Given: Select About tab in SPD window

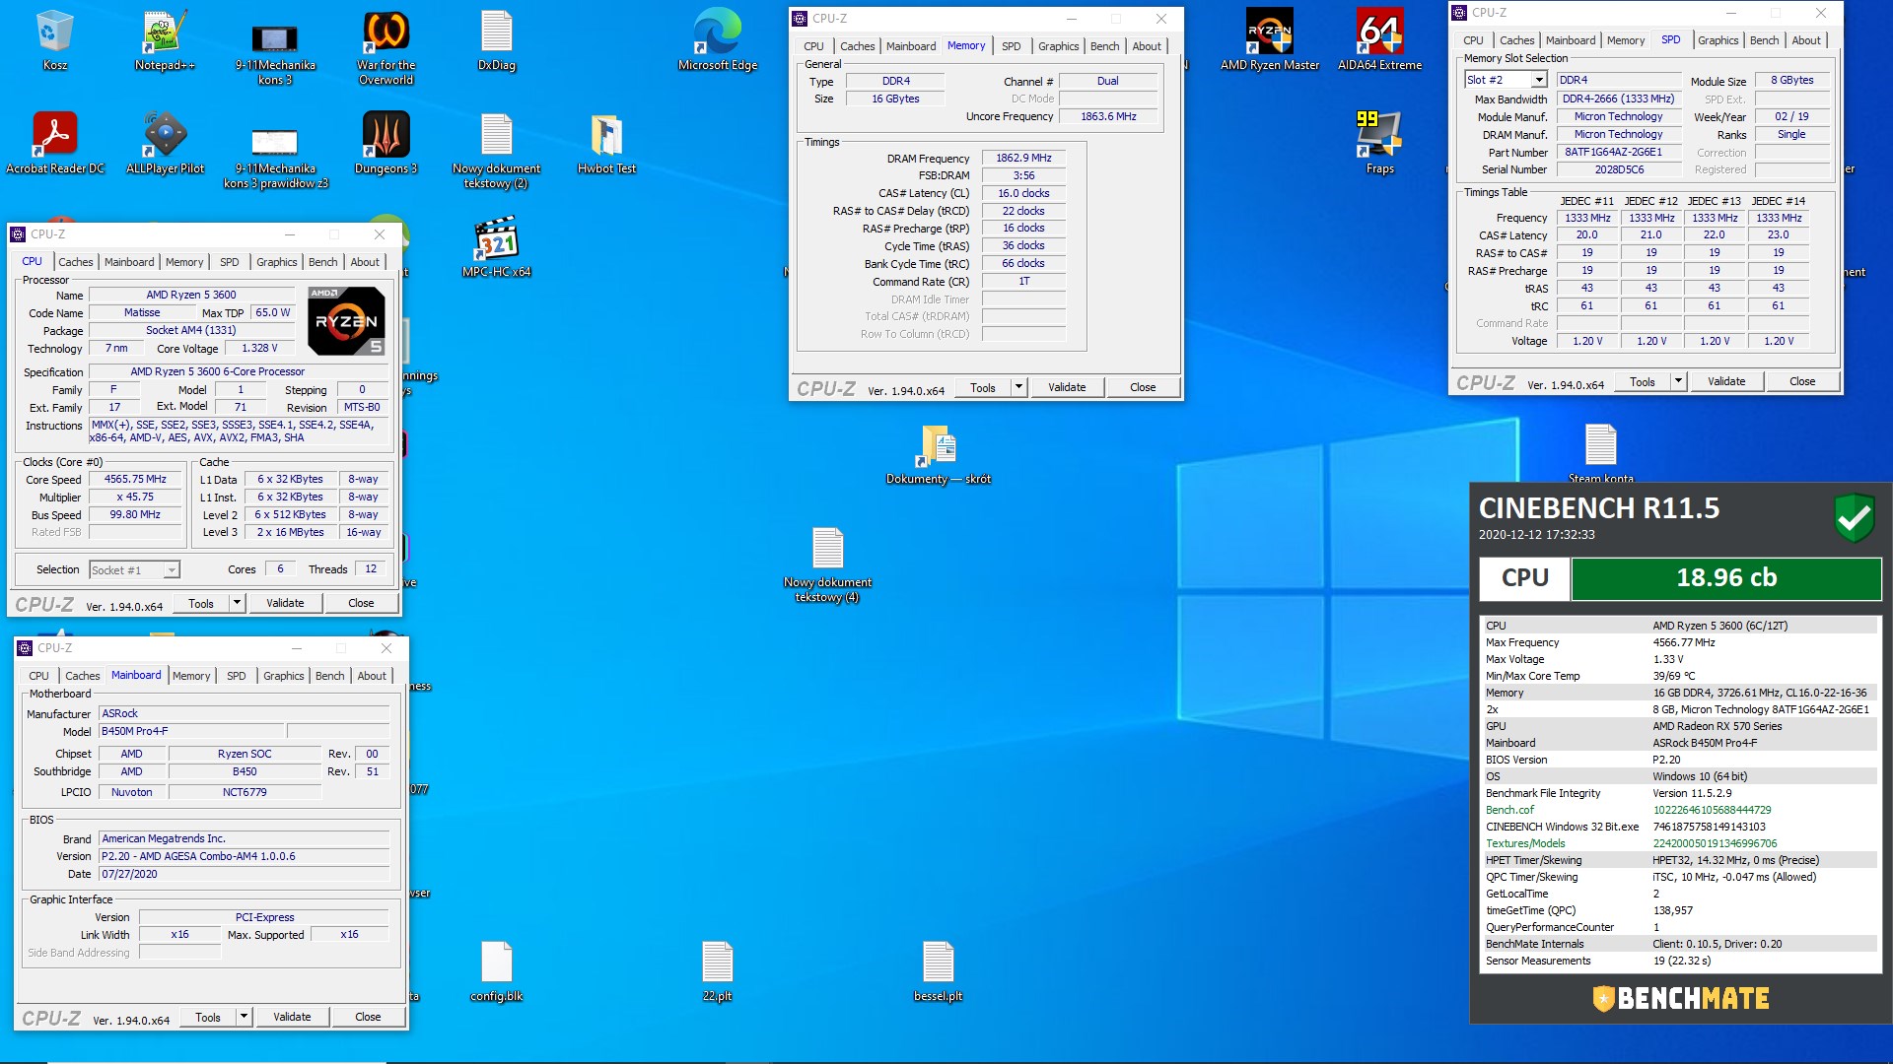Looking at the screenshot, I should click(1806, 40).
